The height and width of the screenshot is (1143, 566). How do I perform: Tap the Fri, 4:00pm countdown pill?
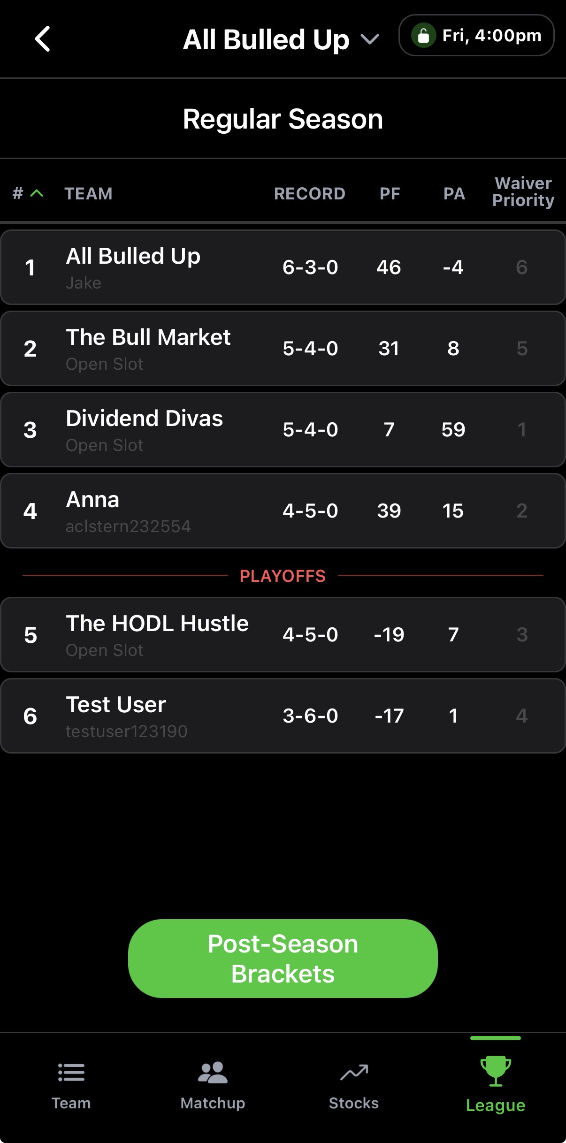pos(476,35)
